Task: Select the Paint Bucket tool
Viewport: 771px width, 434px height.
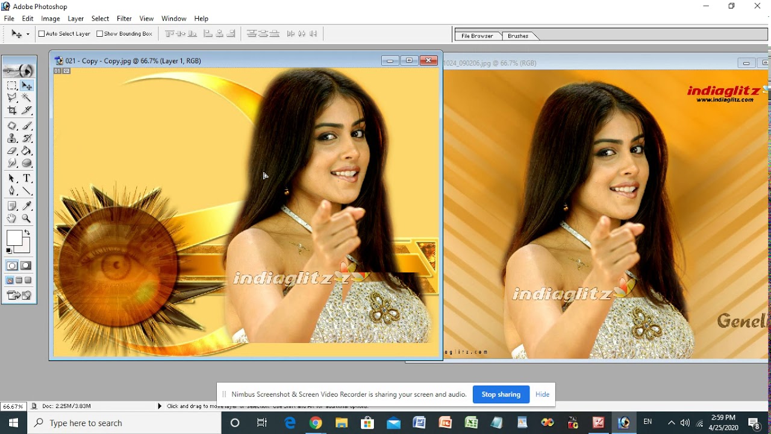Action: pyautogui.click(x=27, y=151)
